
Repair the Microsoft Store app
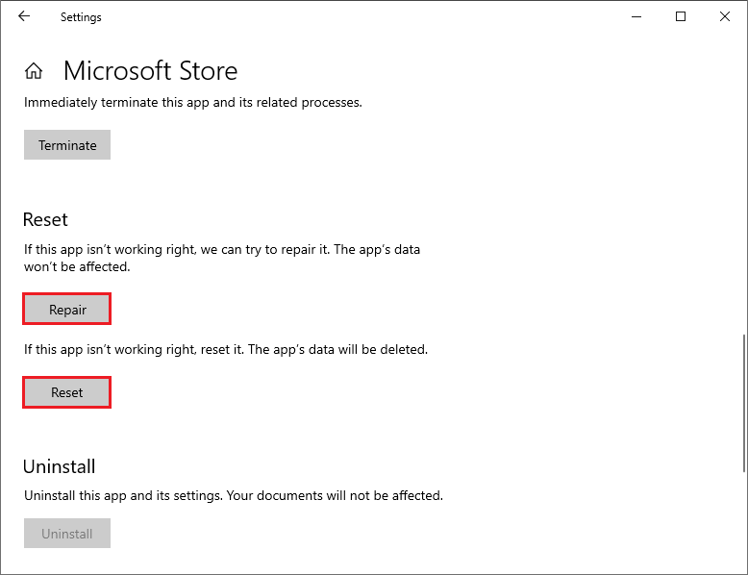[x=67, y=310]
